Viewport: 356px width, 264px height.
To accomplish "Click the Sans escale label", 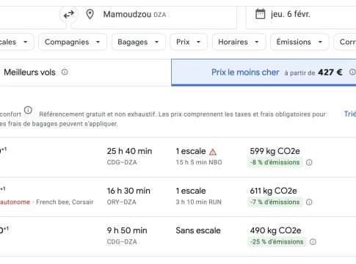I will 198,230.
